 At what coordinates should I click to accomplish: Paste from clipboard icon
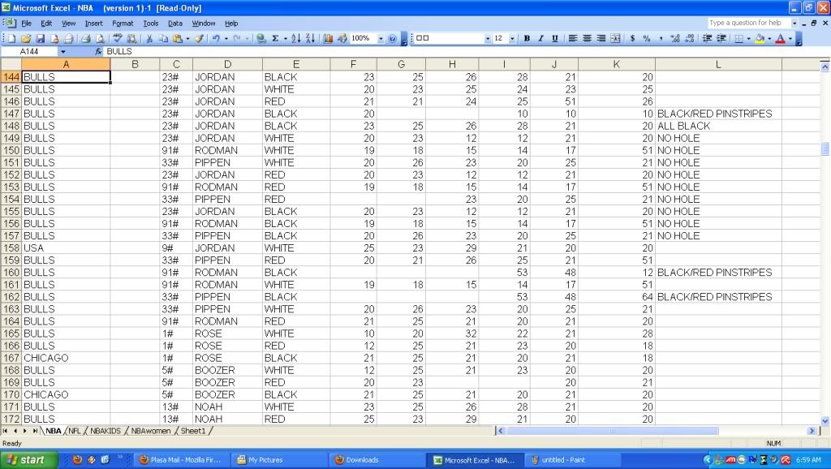(178, 38)
